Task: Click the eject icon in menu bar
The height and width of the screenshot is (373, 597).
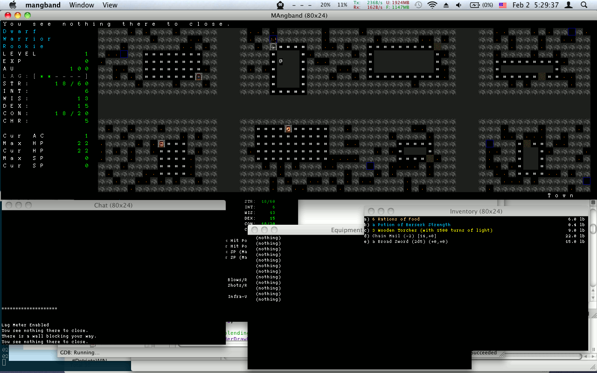Action: (446, 5)
